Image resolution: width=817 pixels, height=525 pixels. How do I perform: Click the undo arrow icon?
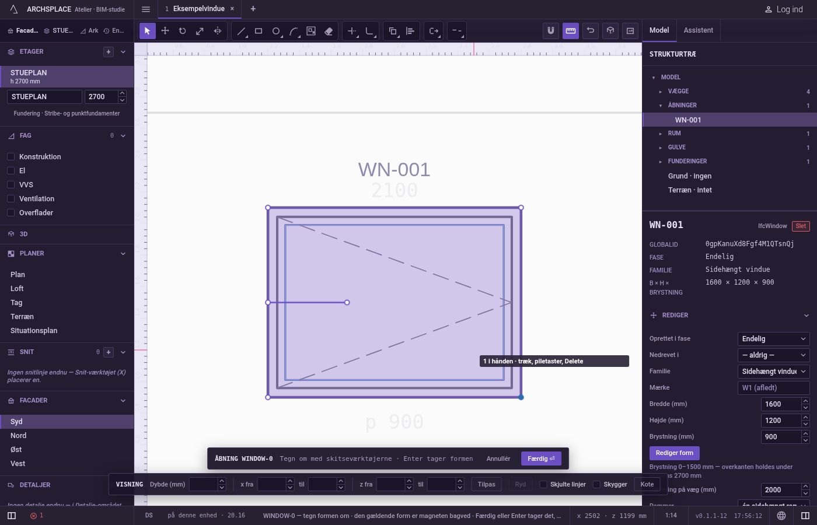click(591, 31)
